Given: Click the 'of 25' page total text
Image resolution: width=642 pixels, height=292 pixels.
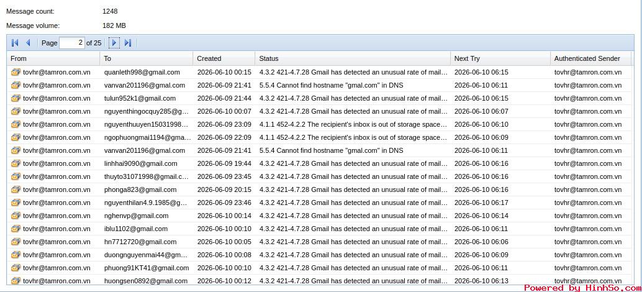Looking at the screenshot, I should (94, 43).
